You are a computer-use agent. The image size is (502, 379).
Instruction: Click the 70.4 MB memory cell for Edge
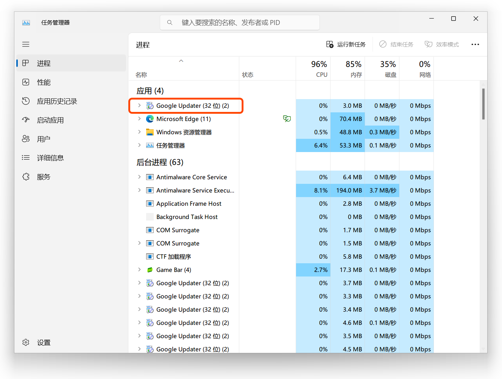pyautogui.click(x=348, y=119)
